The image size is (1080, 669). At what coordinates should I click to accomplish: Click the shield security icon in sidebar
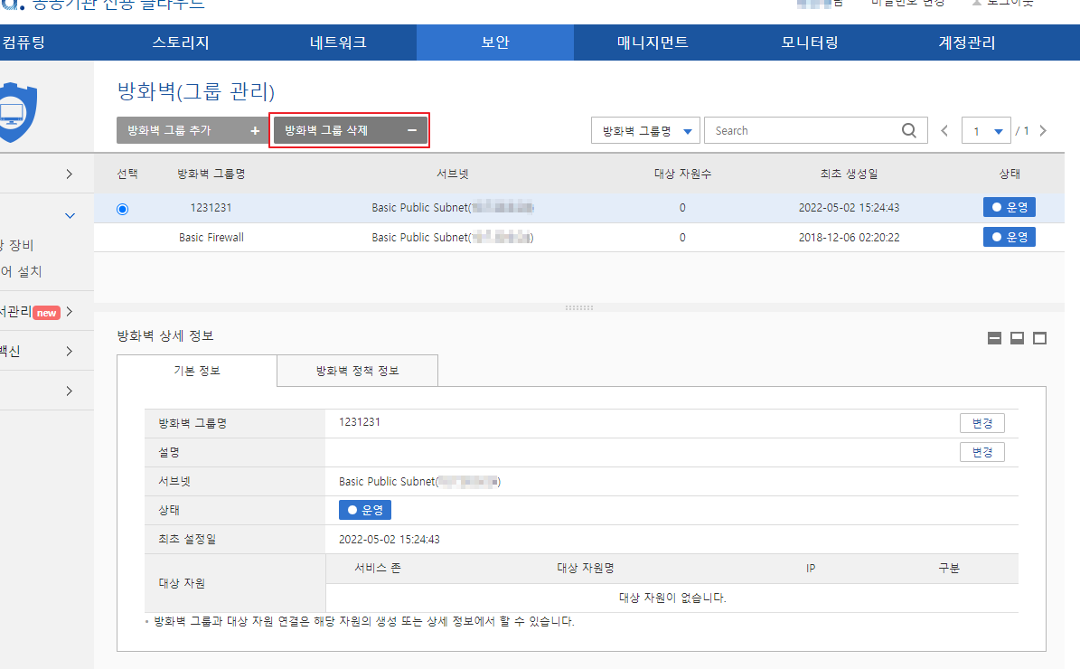coord(13,113)
